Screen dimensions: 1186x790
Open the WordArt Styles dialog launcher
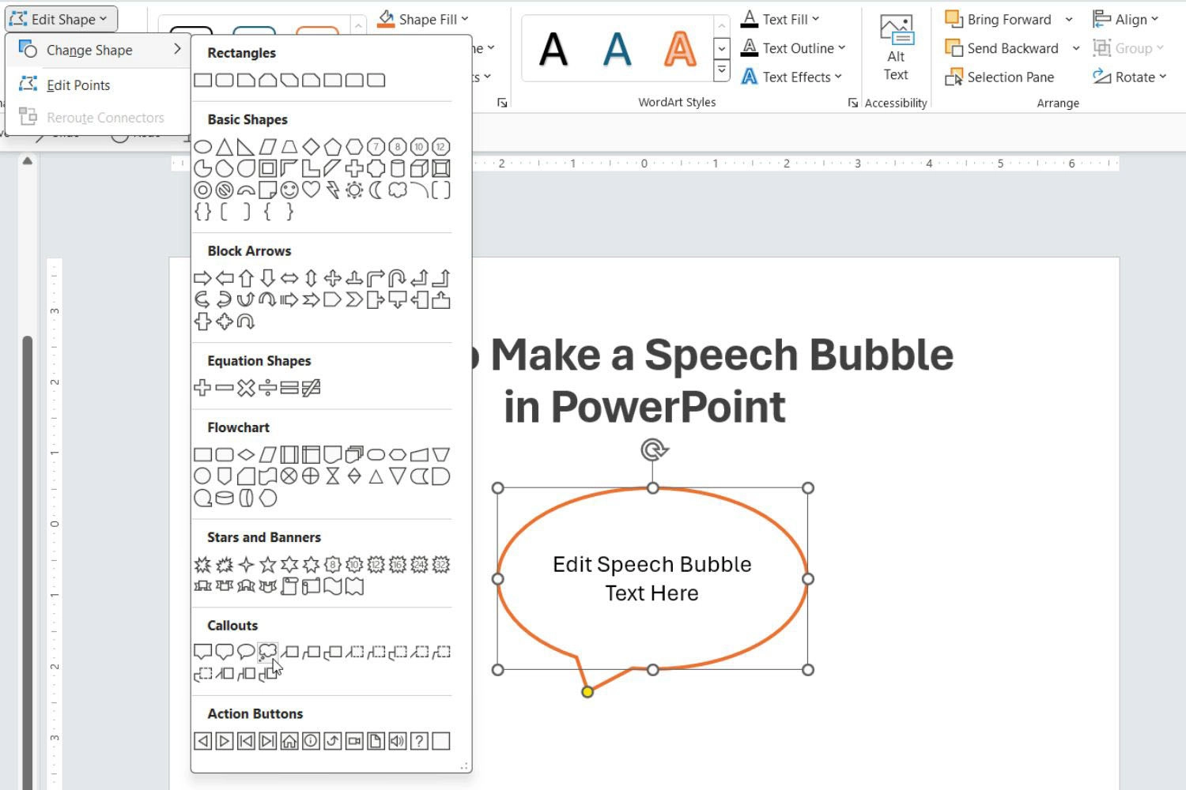point(852,103)
